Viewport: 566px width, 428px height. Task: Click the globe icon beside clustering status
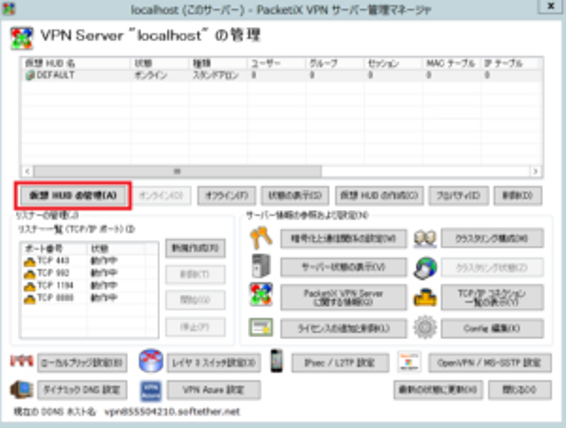[x=425, y=267]
